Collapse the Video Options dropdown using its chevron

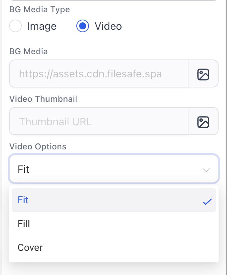[206, 170]
